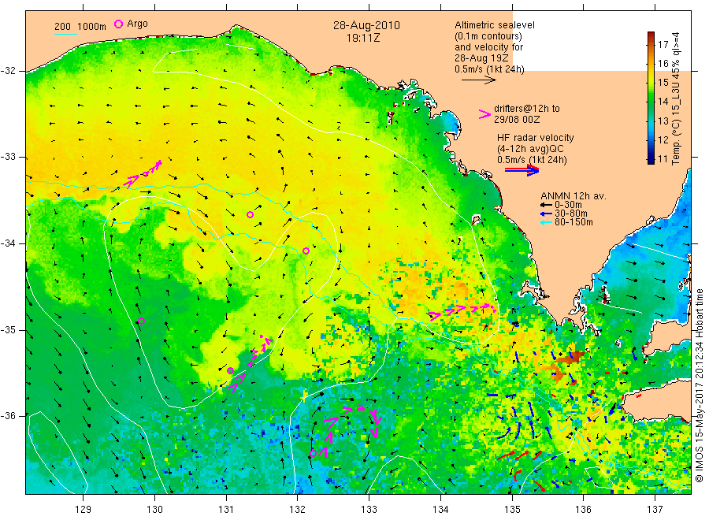Click the magenta Argo circle legend symbol
This screenshot has width=709, height=520.
(x=118, y=24)
